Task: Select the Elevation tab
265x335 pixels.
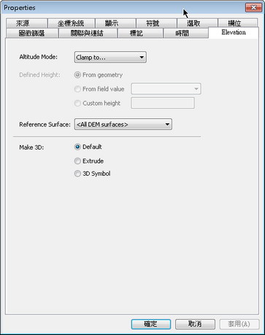Action: [x=234, y=33]
